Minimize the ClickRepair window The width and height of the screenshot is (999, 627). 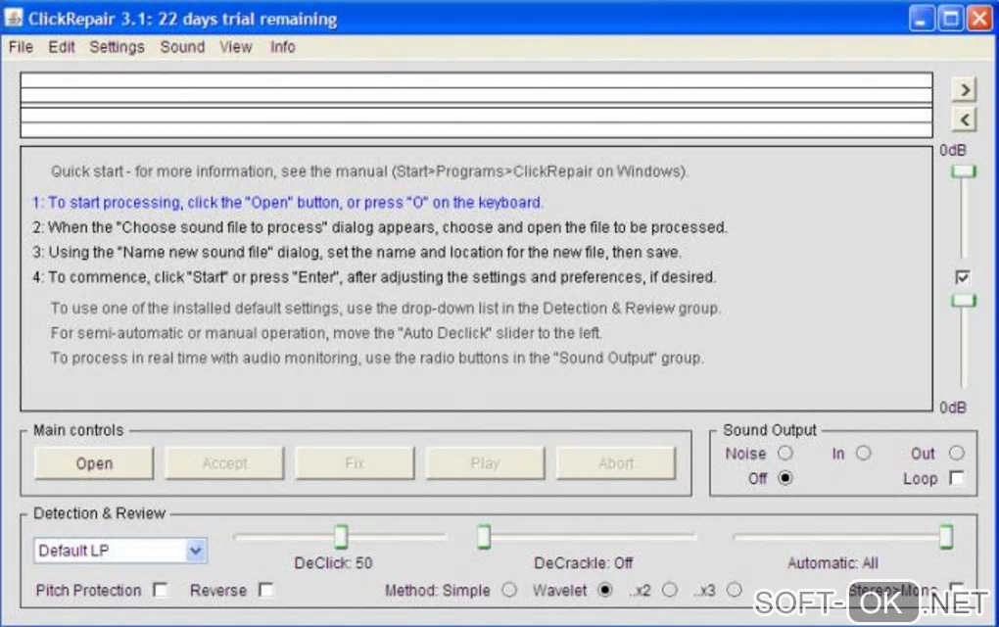click(x=920, y=19)
